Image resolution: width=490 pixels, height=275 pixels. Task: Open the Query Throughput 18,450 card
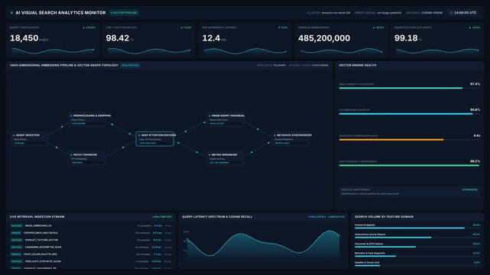click(x=53, y=40)
